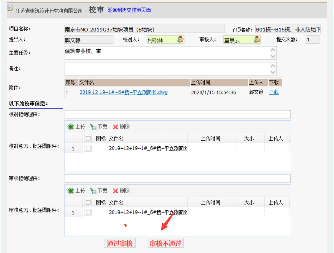The image size is (334, 253).
Task: Click the 提出人 field showing 郭文静
Action: 89,40
